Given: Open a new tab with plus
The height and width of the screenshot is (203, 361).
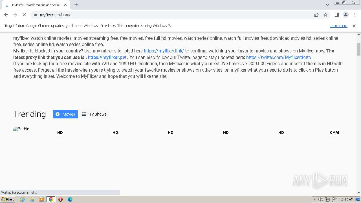Looking at the screenshot, I should pyautogui.click(x=76, y=5).
